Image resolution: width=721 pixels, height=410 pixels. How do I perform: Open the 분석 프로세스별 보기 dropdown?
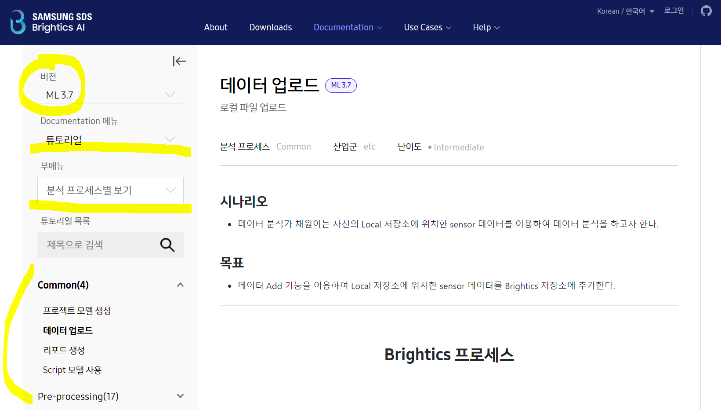(x=110, y=190)
